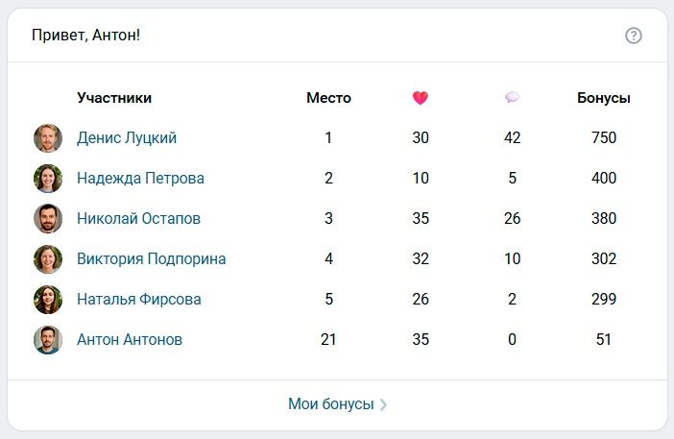Go to Николай Остапов's profile
The width and height of the screenshot is (674, 439).
[x=138, y=219]
